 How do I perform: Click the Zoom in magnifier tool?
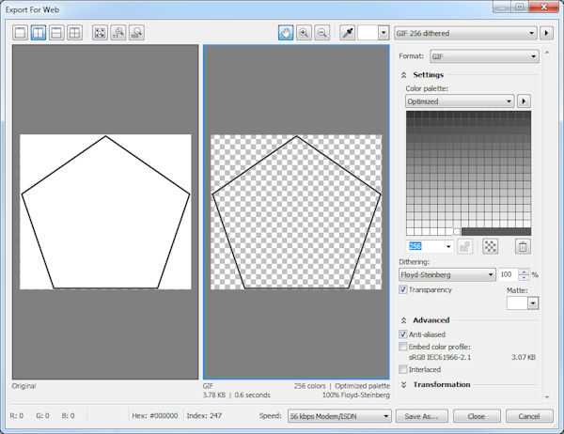(x=305, y=32)
